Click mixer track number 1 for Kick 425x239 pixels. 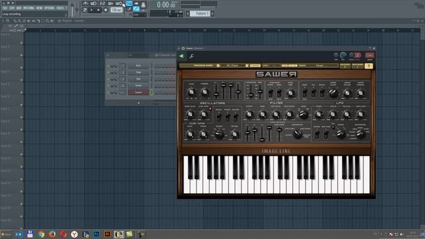122,66
